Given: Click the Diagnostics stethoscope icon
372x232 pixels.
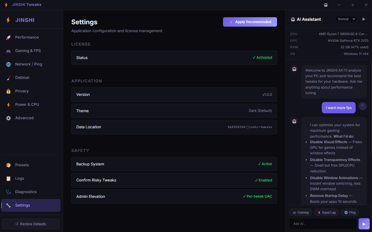Looking at the screenshot, I should click(x=8, y=192).
